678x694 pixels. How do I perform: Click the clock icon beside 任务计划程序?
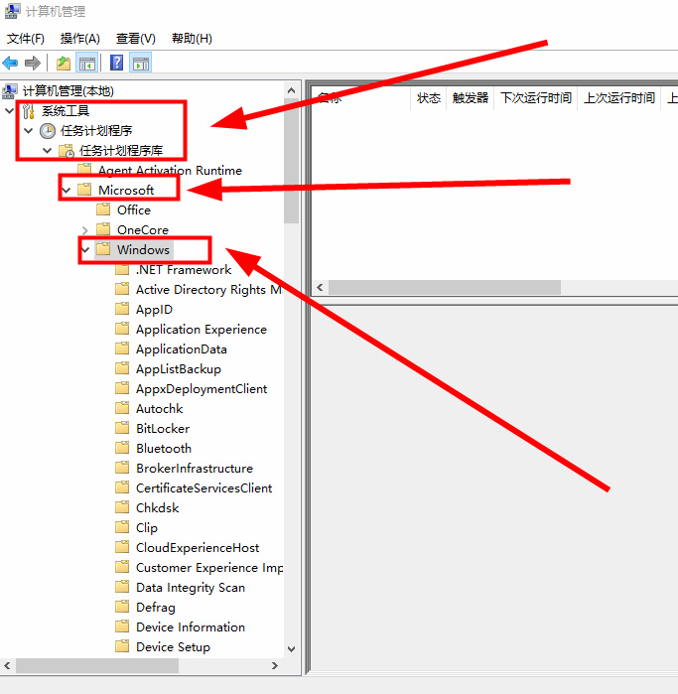(48, 131)
